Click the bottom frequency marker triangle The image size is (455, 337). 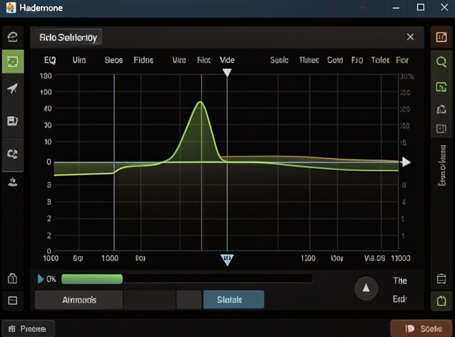(x=227, y=260)
